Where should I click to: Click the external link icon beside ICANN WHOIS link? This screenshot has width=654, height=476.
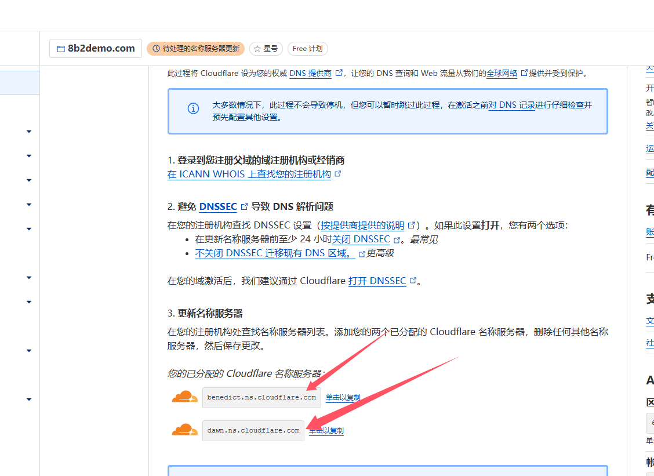(337, 174)
